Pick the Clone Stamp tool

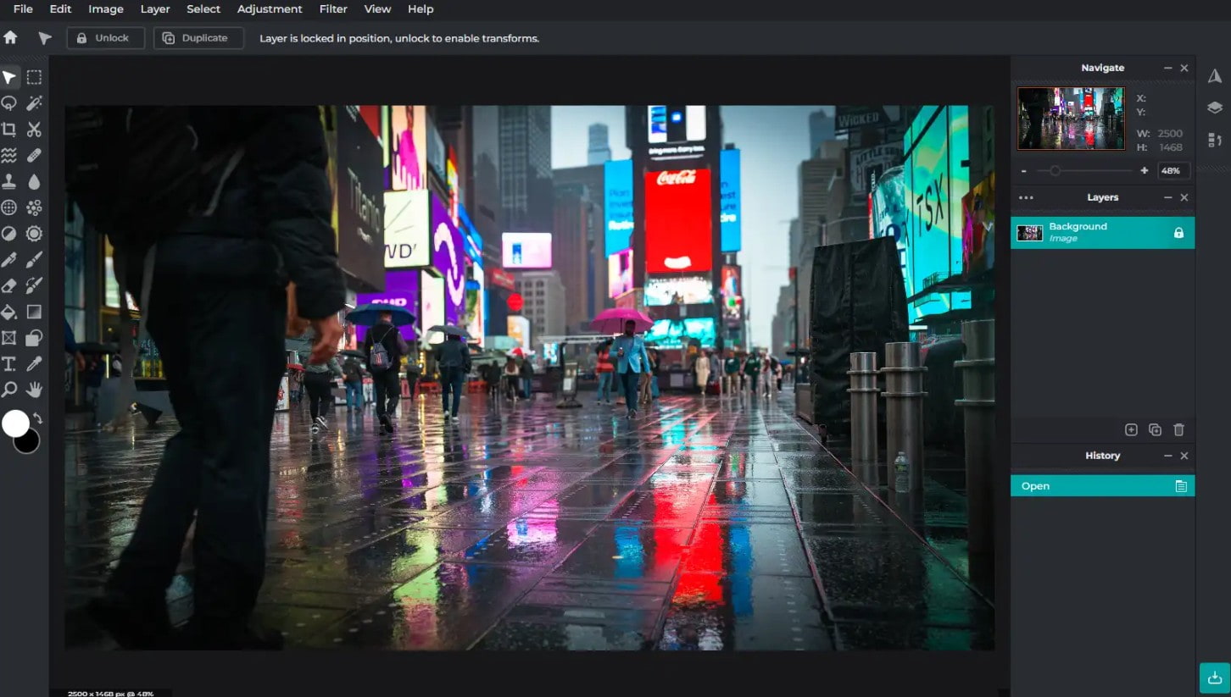click(x=8, y=182)
